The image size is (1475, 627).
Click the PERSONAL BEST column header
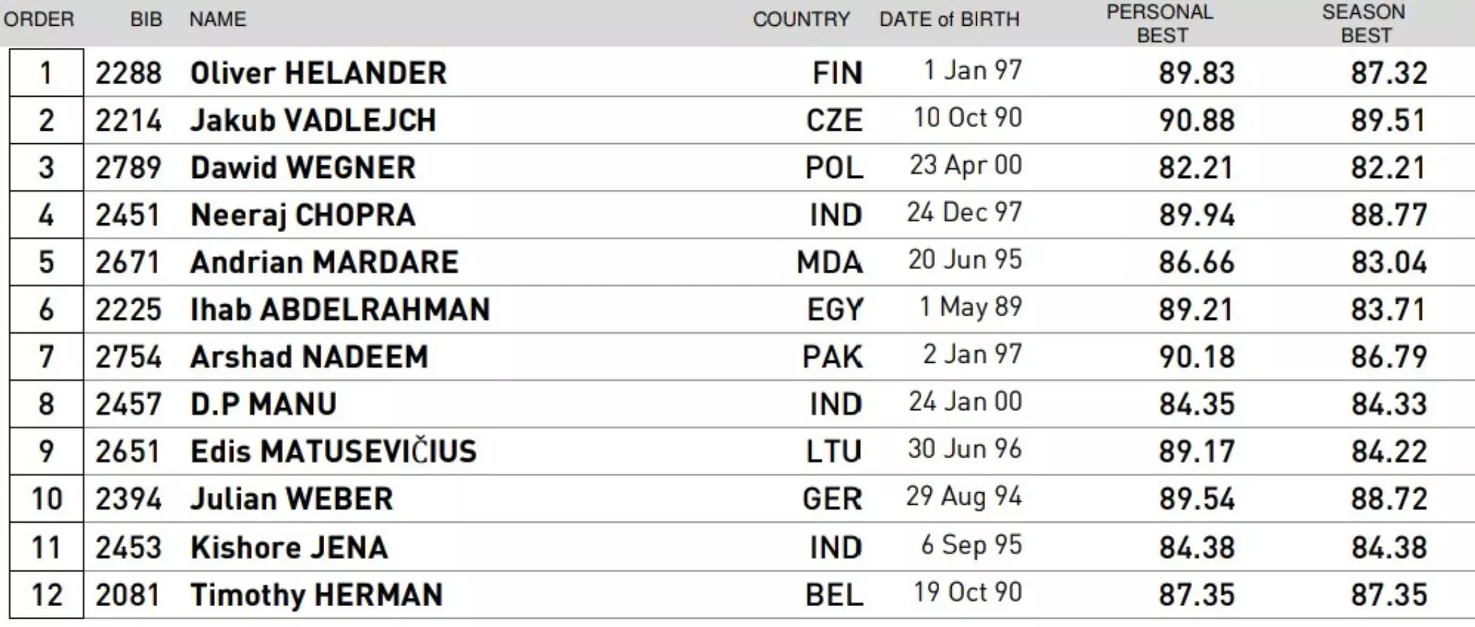(x=1160, y=24)
